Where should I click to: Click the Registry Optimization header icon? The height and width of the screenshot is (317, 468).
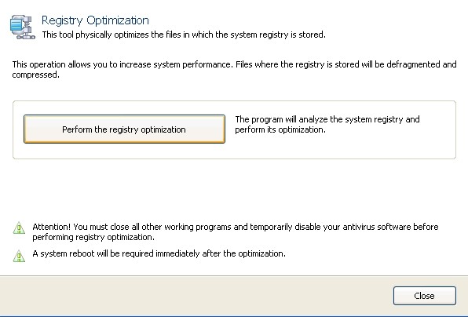click(x=23, y=27)
